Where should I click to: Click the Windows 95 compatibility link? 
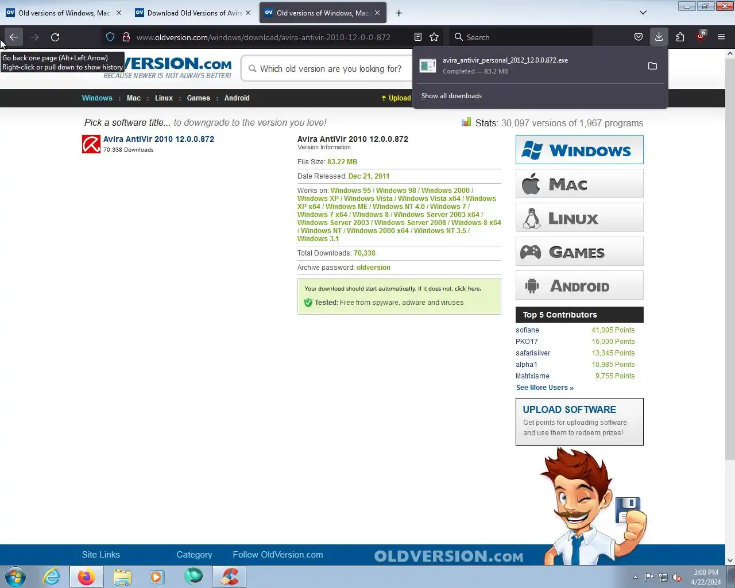(351, 191)
